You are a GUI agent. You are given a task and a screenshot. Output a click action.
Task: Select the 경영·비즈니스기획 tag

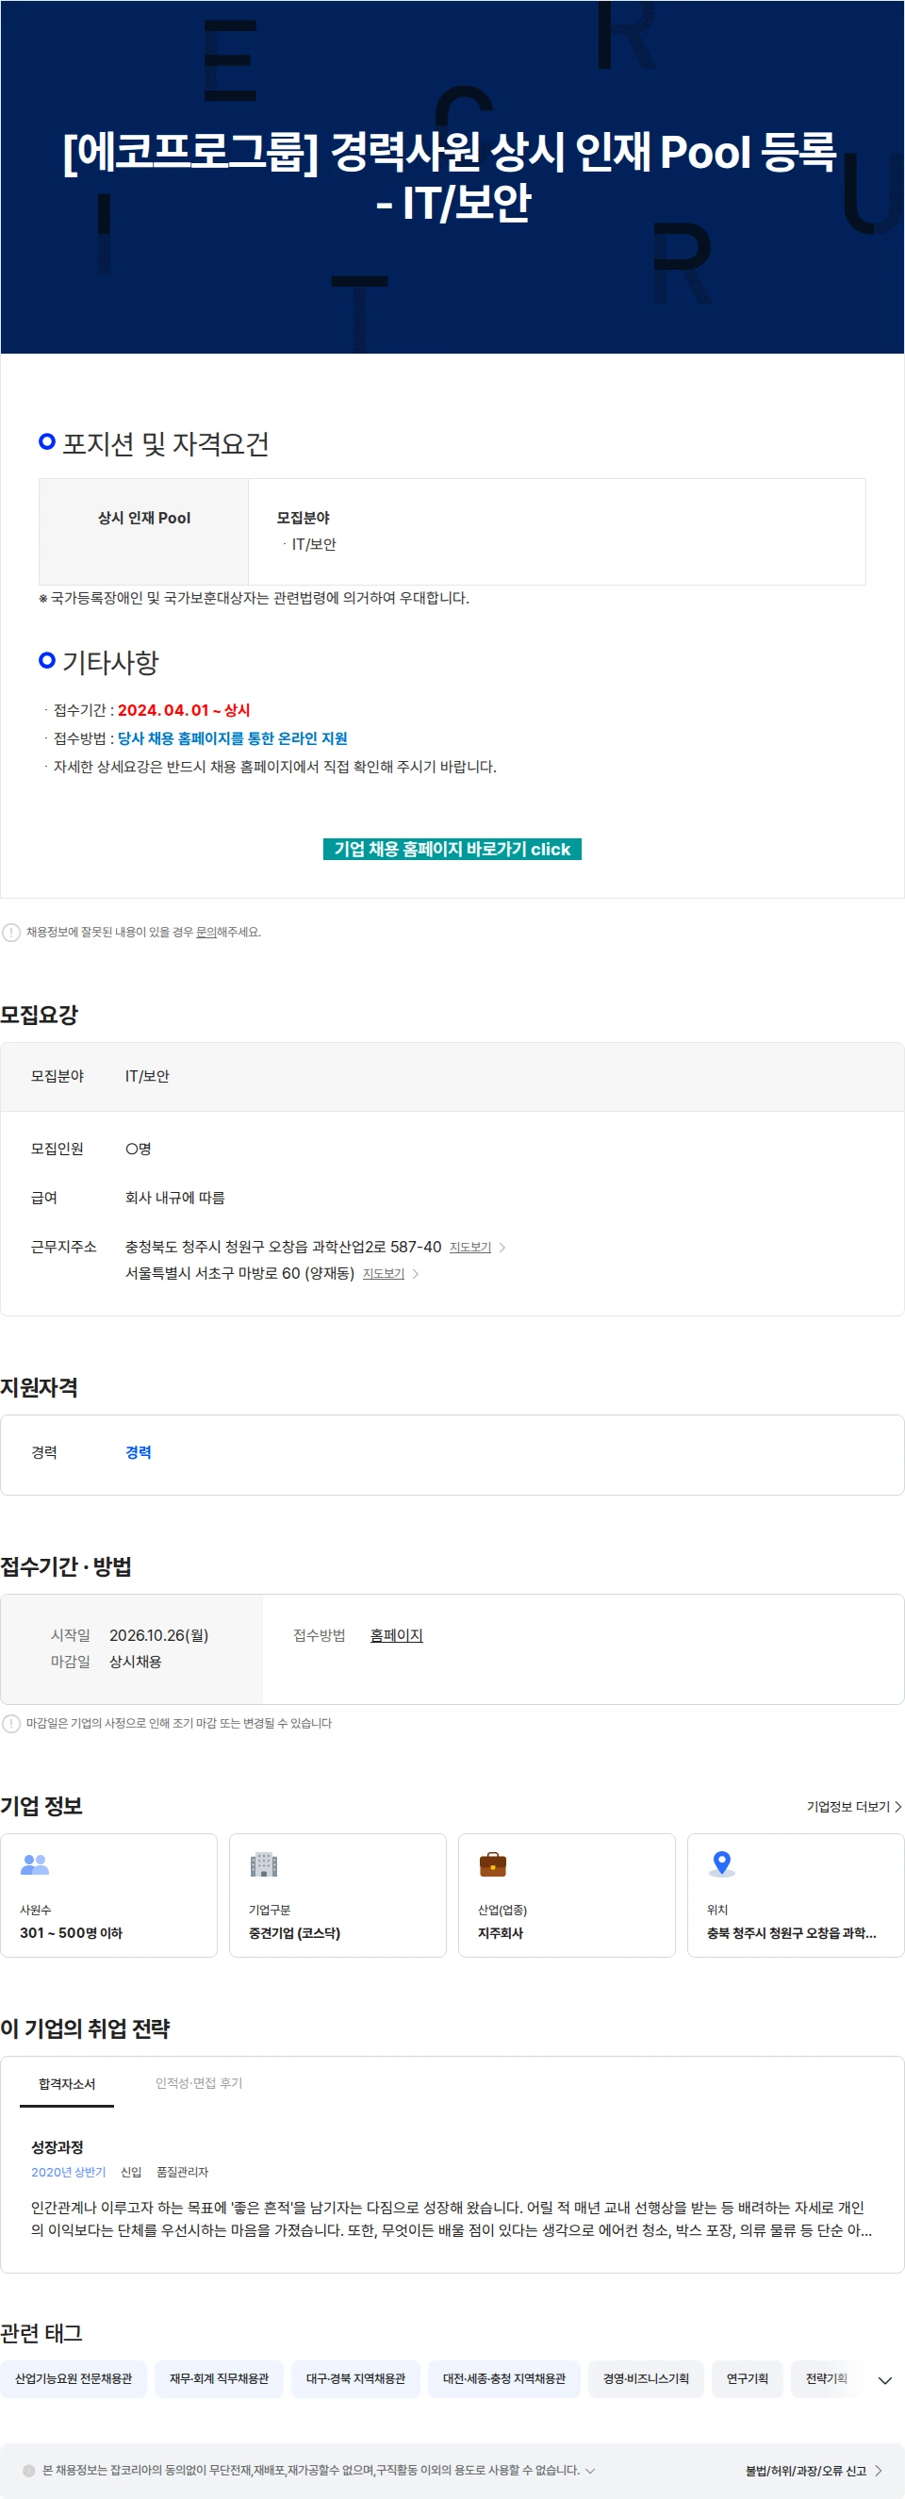pos(646,2378)
